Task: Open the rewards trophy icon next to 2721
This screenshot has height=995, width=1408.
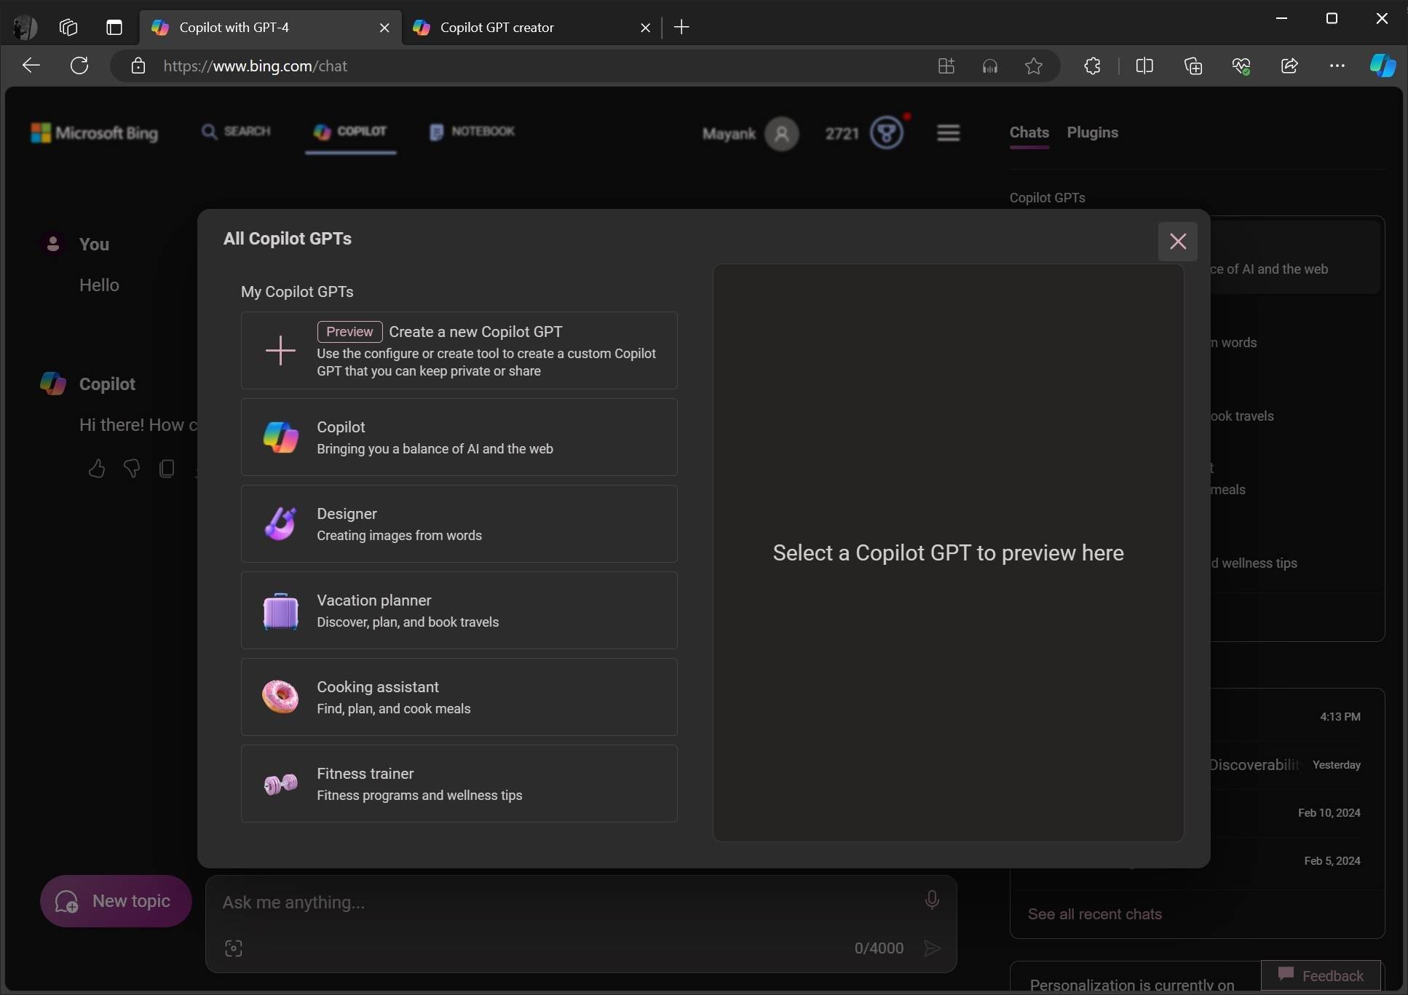Action: pos(886,134)
